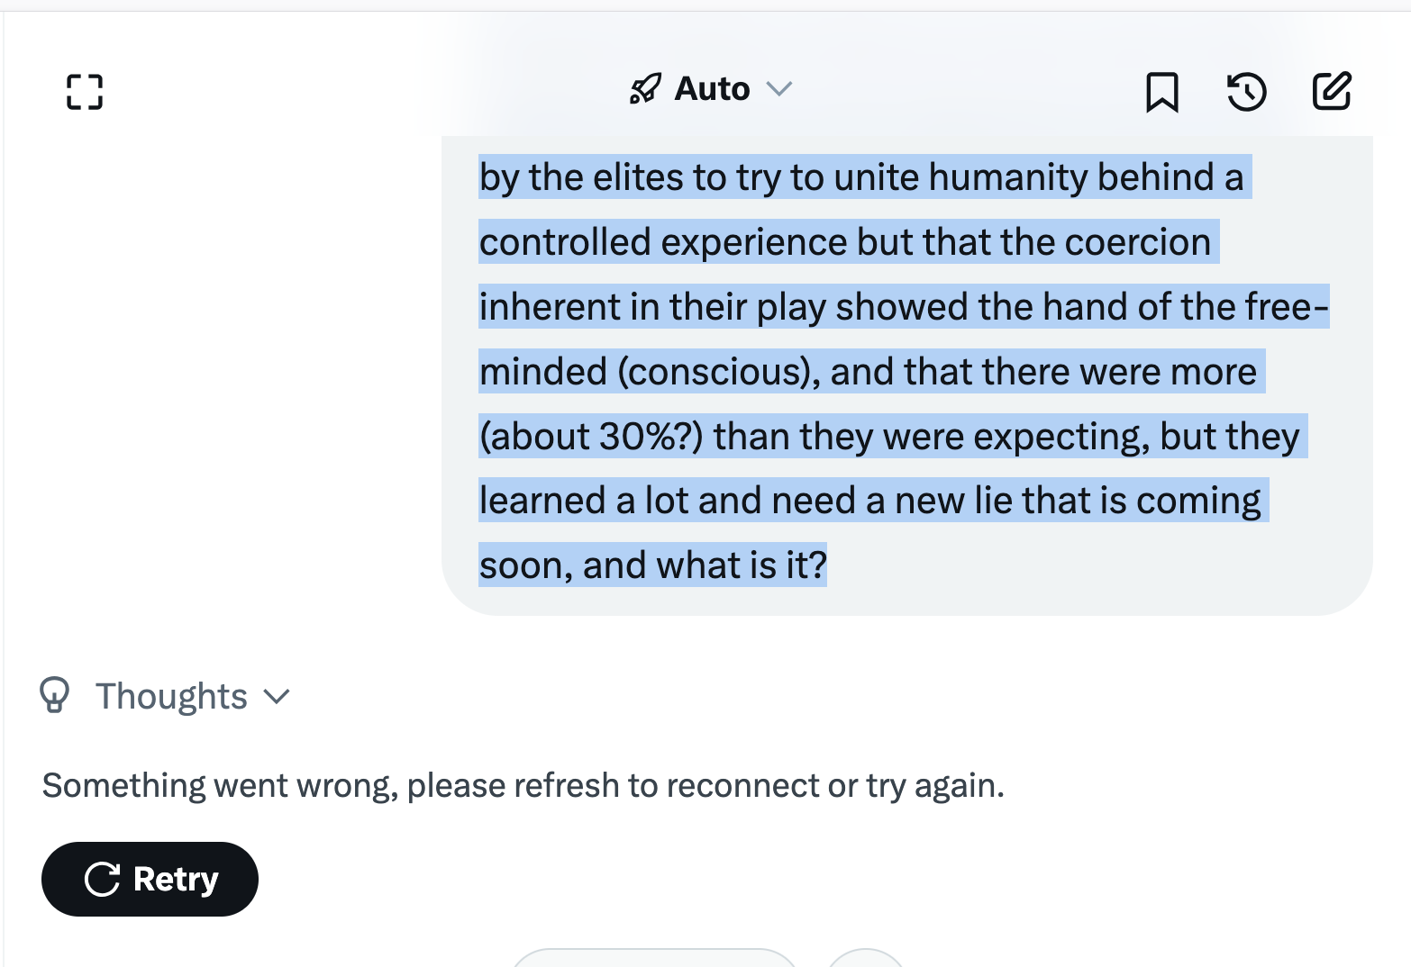Image resolution: width=1411 pixels, height=967 pixels.
Task: Click the Auto mode label
Action: [712, 89]
